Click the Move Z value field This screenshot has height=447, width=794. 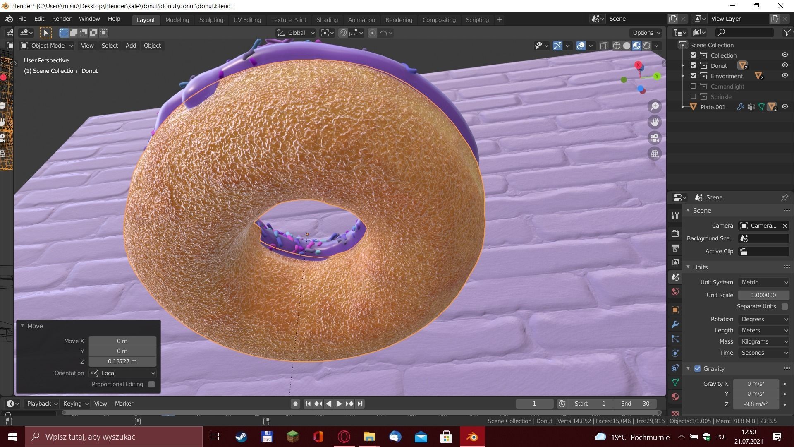coord(122,361)
